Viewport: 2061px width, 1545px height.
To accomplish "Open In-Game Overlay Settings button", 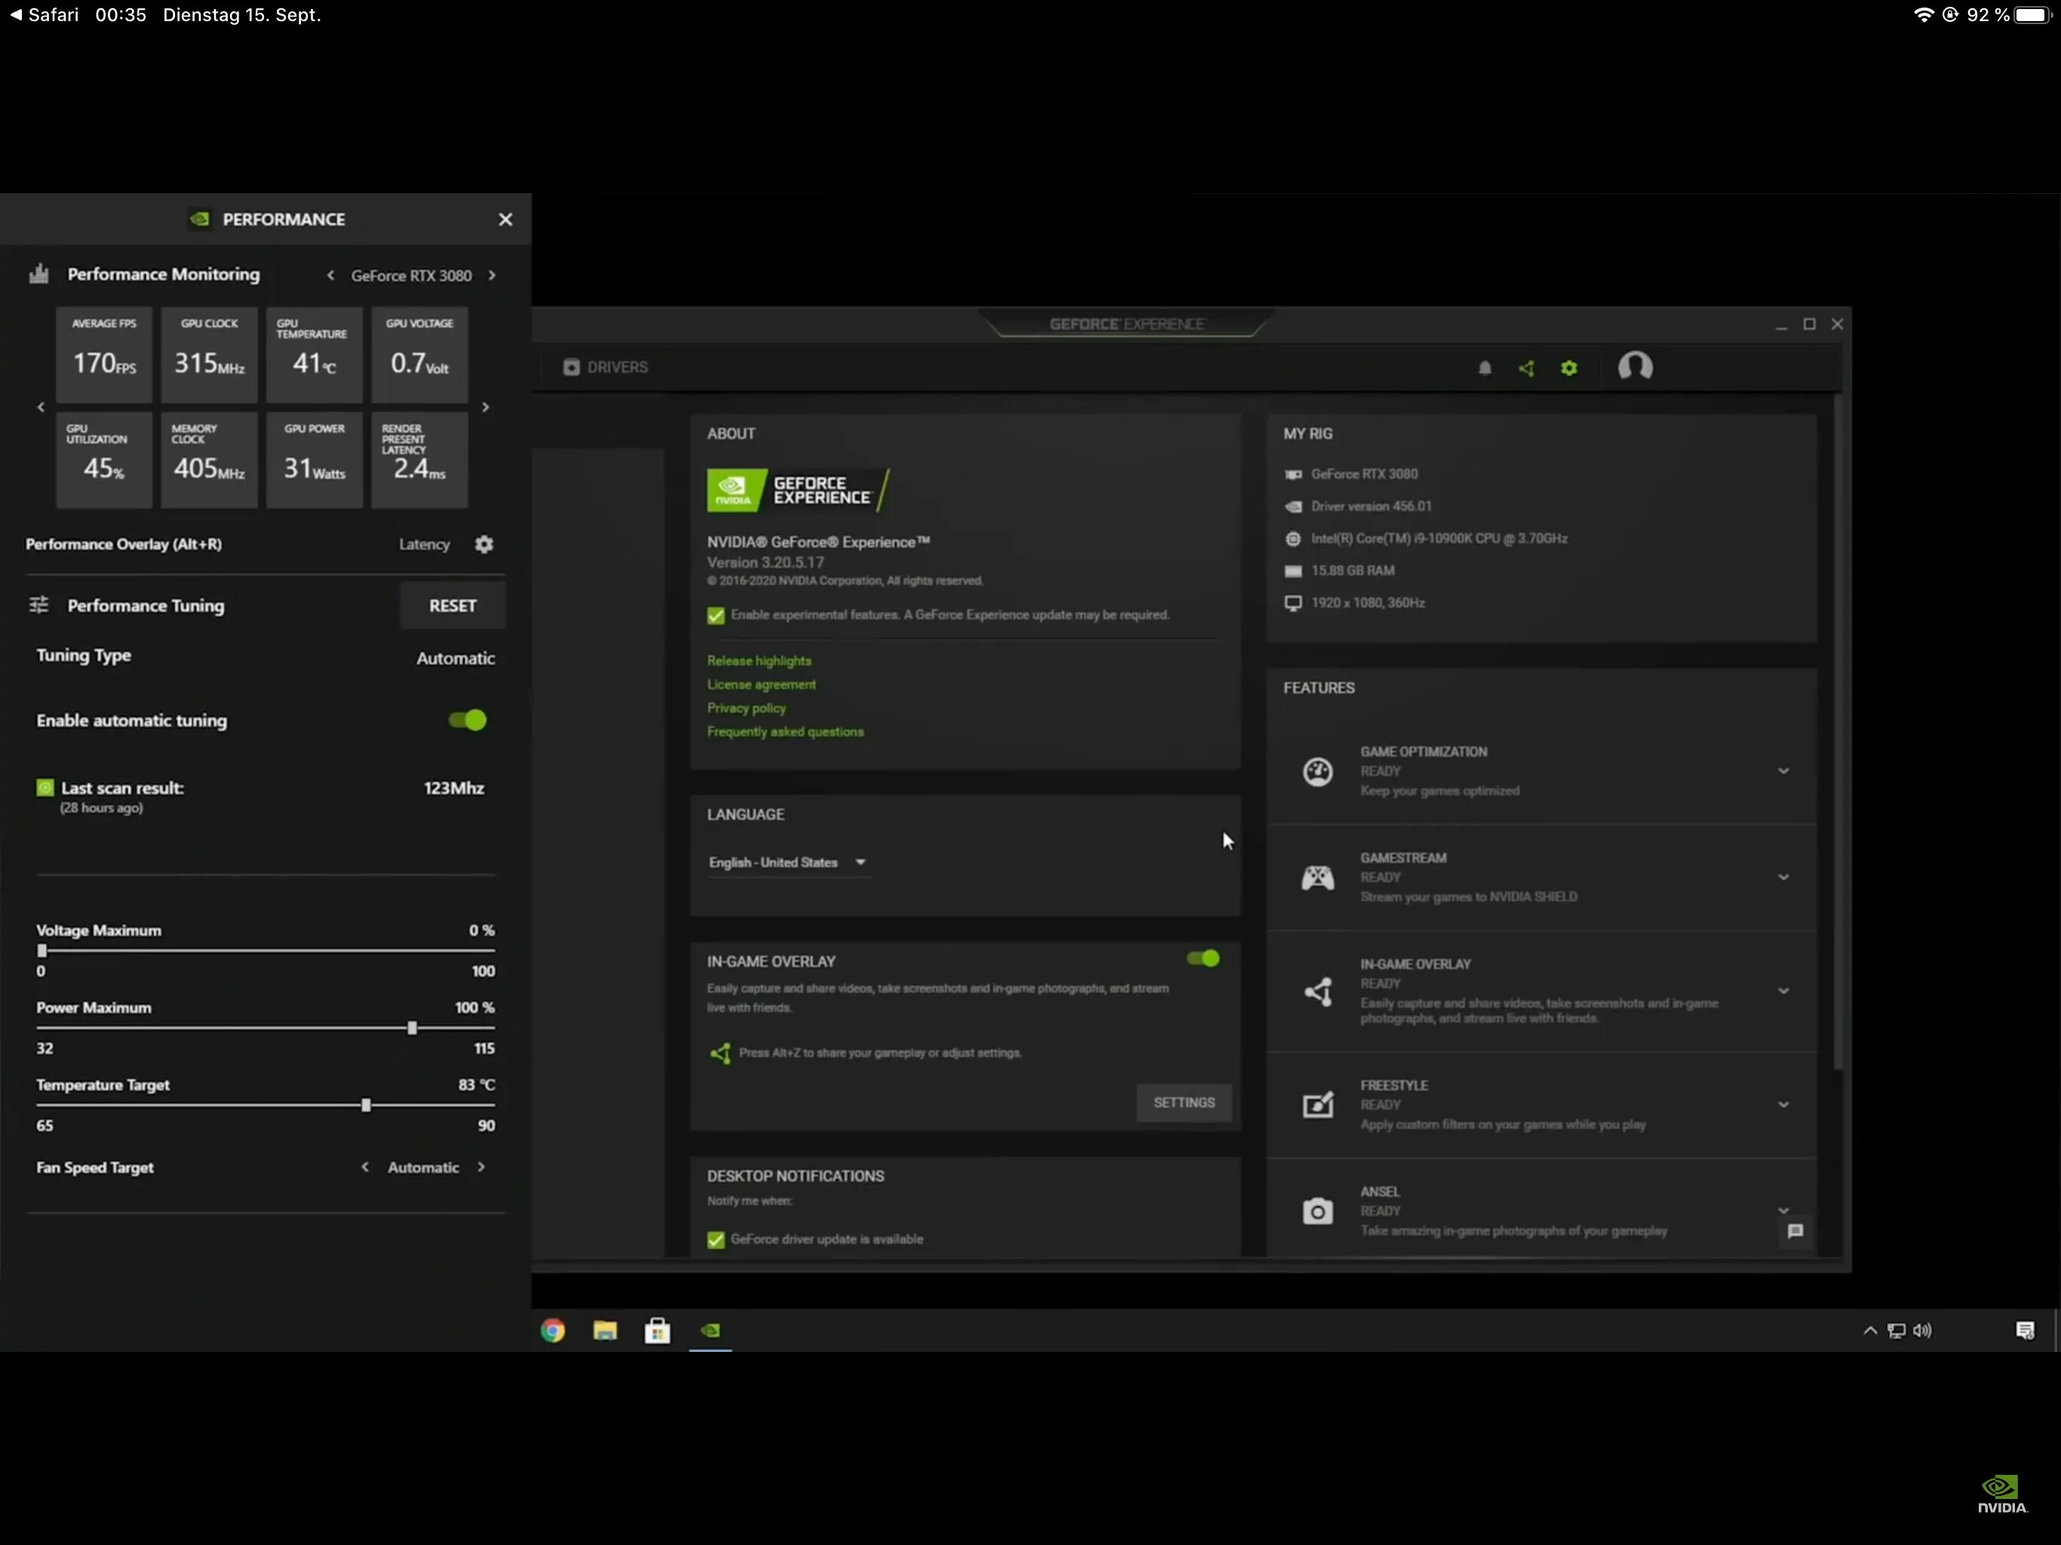I will click(x=1184, y=1102).
